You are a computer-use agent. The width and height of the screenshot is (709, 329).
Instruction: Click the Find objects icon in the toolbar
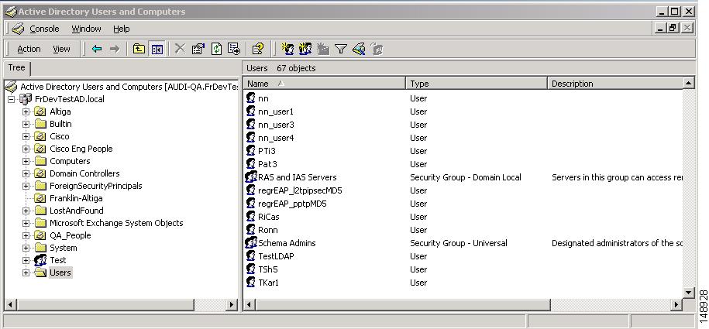(x=359, y=49)
